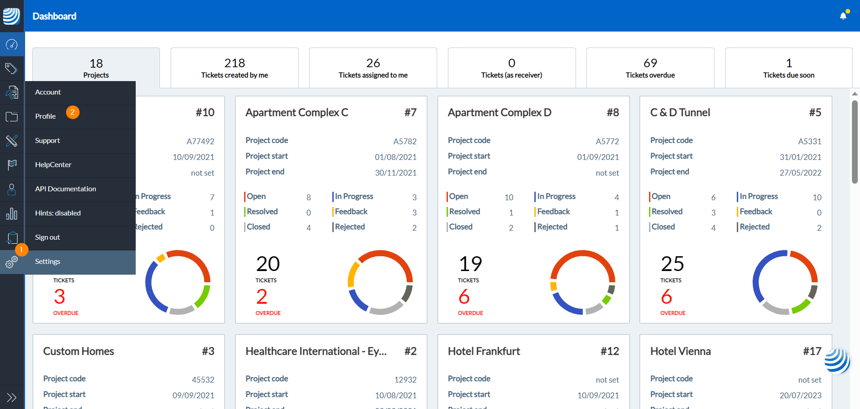The height and width of the screenshot is (409, 860).
Task: Open the user person sidebar icon
Action: (12, 189)
